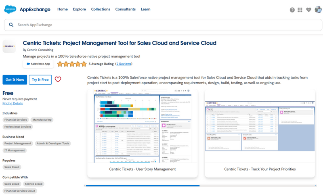Click the '5 Average Rating' text
The image size is (323, 196).
(101, 64)
